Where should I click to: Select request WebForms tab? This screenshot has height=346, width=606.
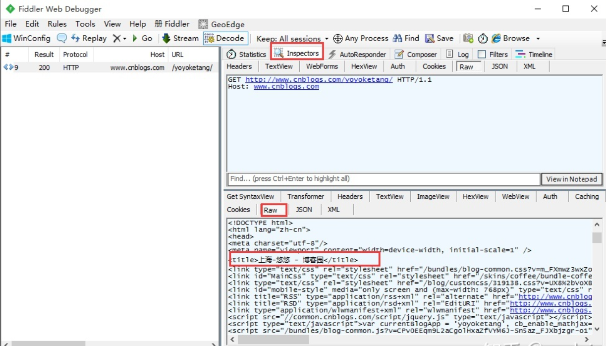[322, 66]
